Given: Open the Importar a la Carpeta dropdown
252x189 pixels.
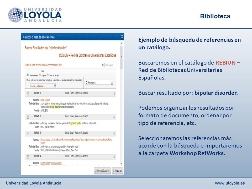Looking at the screenshot, I should click(x=43, y=86).
